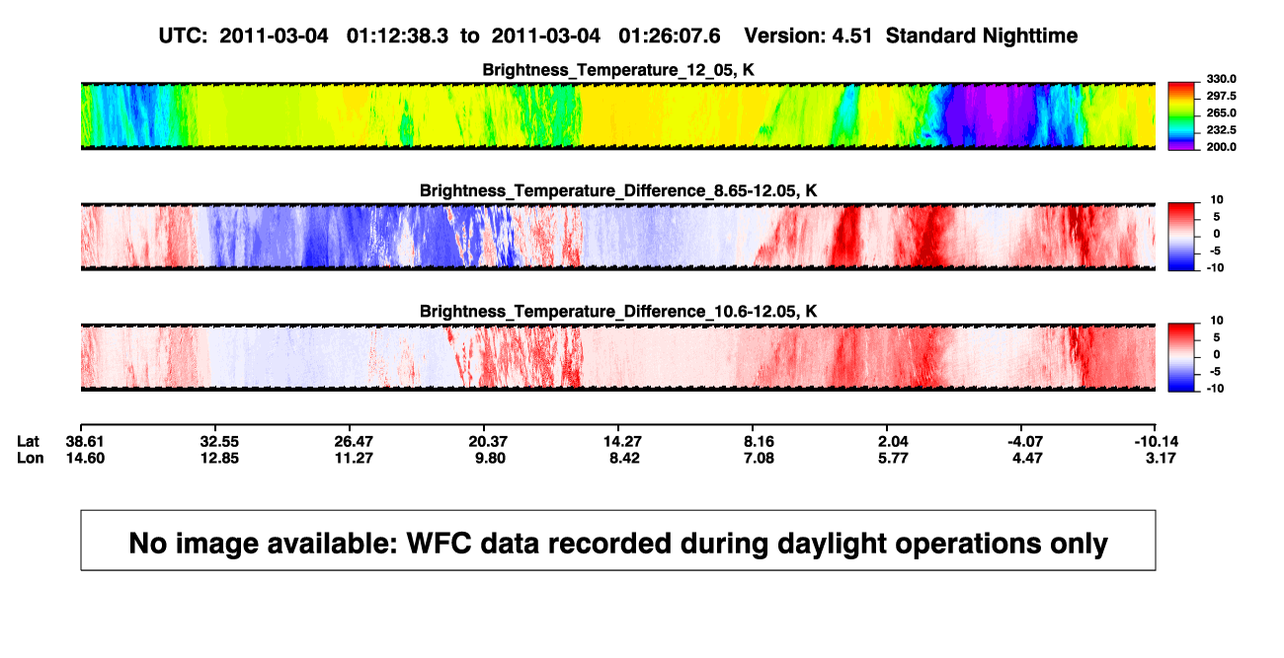Click latitude value 38.61

(85, 440)
